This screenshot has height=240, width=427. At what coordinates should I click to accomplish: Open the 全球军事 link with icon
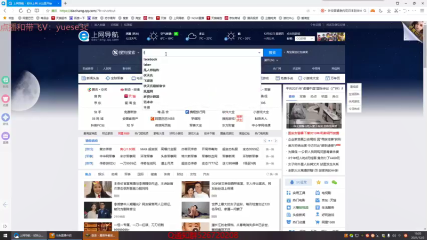click(114, 78)
